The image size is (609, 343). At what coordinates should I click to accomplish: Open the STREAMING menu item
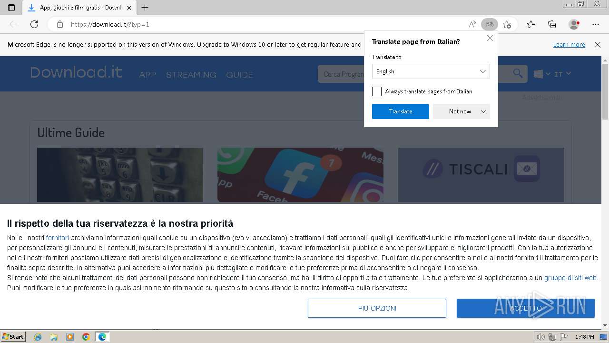(x=191, y=75)
